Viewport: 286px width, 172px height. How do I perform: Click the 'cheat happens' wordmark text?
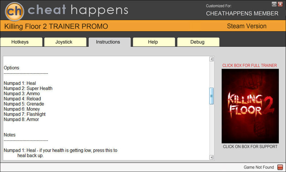(x=78, y=10)
